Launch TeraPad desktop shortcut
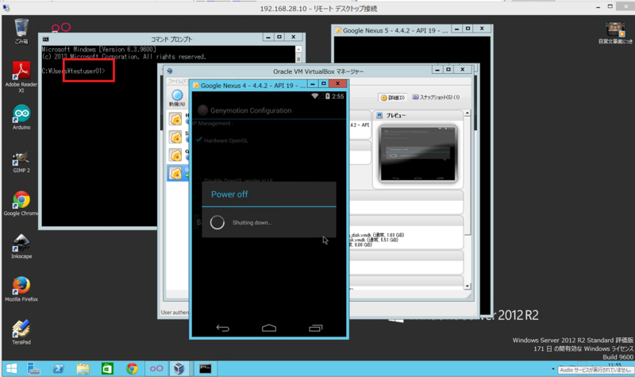This screenshot has width=635, height=377. [21, 332]
